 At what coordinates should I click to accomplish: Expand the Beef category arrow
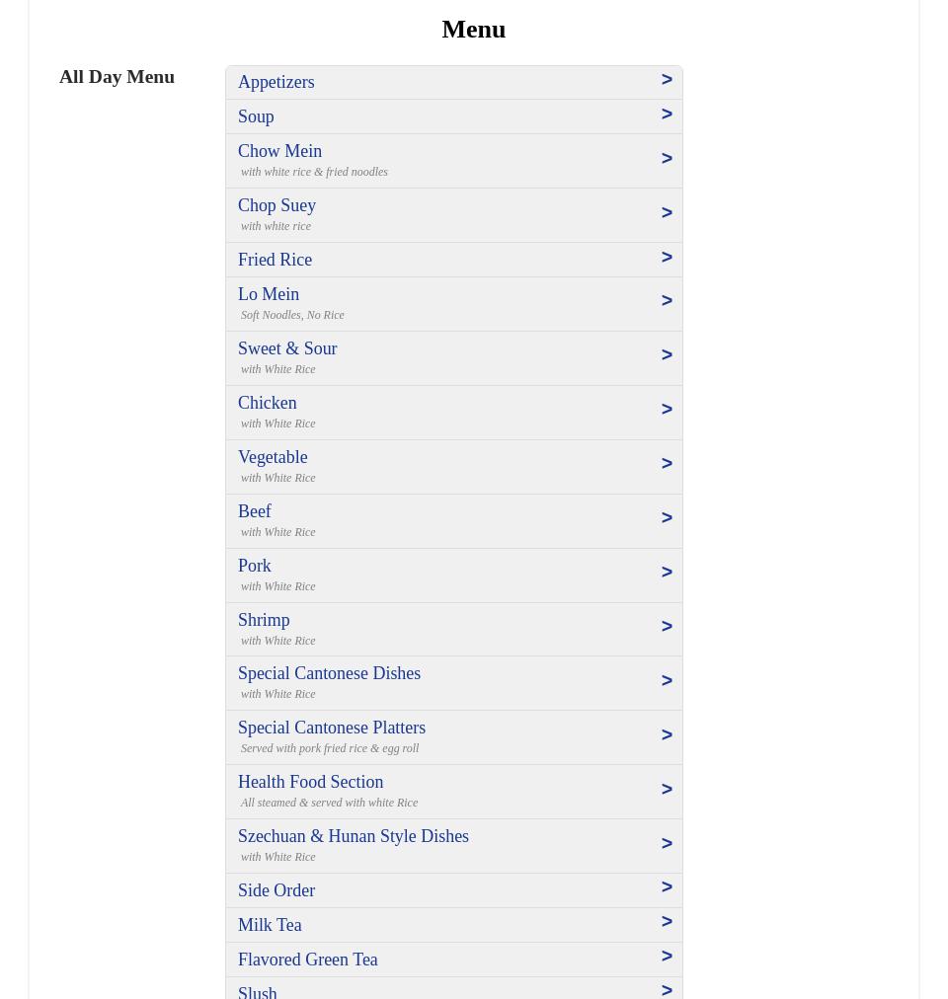tap(667, 518)
